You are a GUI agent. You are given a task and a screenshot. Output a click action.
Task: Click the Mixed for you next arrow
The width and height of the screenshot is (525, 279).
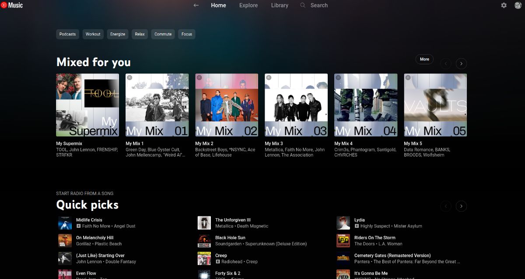461,63
